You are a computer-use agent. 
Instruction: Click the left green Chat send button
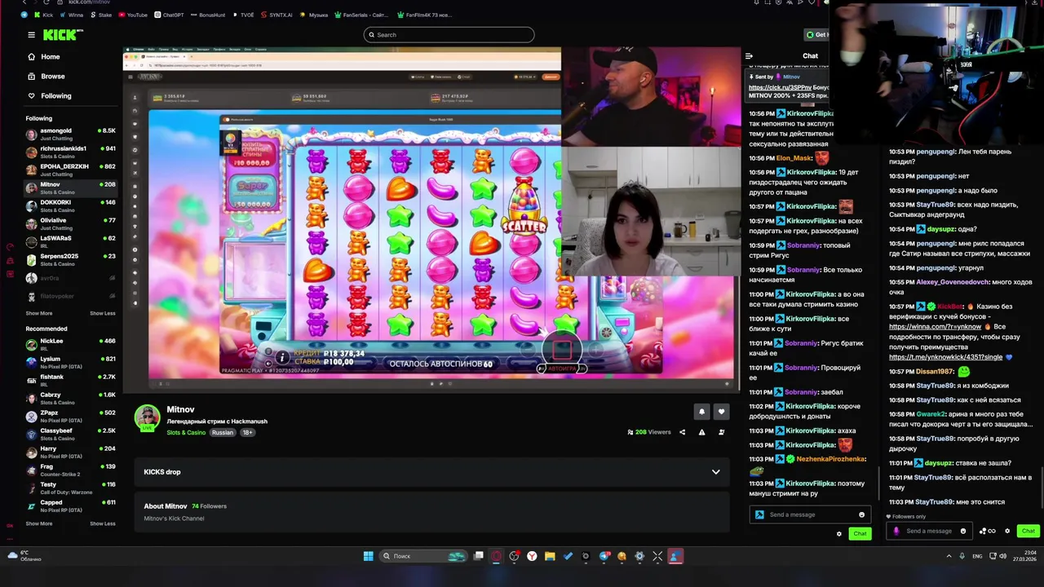coord(860,533)
